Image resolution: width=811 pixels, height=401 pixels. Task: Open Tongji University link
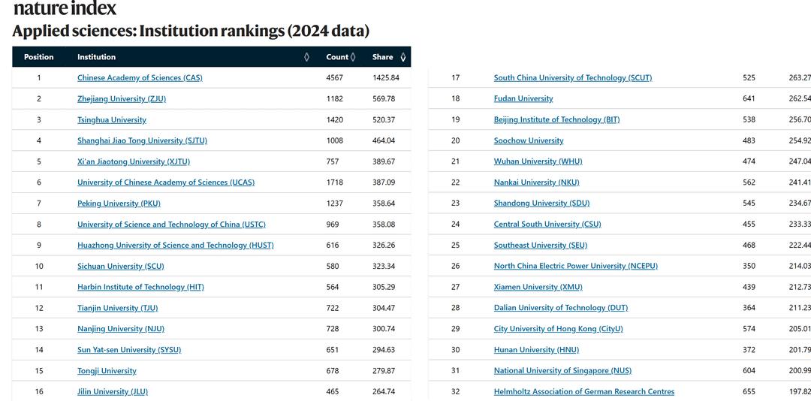107,370
